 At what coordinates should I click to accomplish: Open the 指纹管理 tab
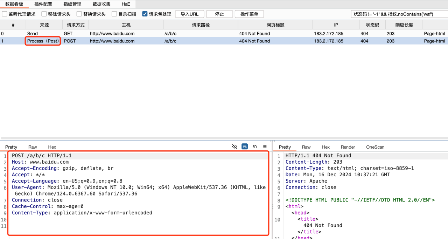[x=72, y=4]
